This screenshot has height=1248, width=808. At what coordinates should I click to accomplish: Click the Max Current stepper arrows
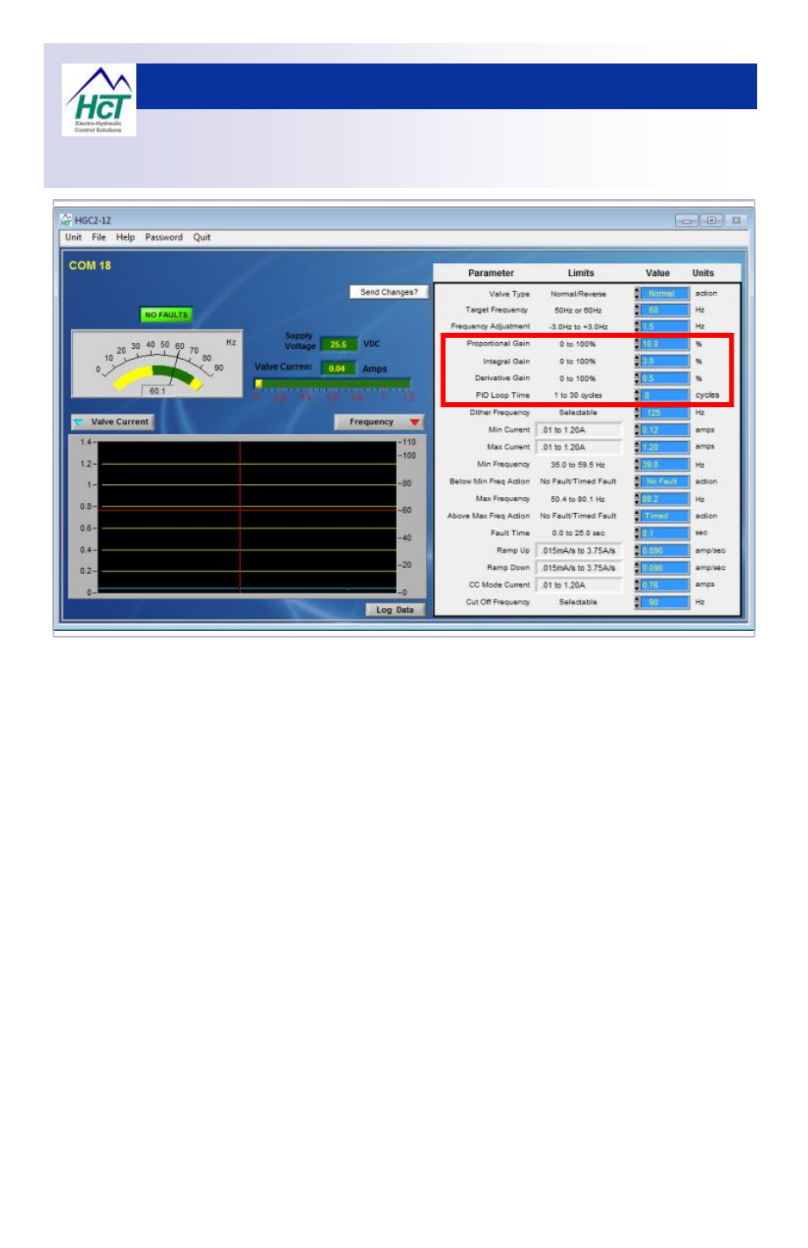tap(637, 447)
